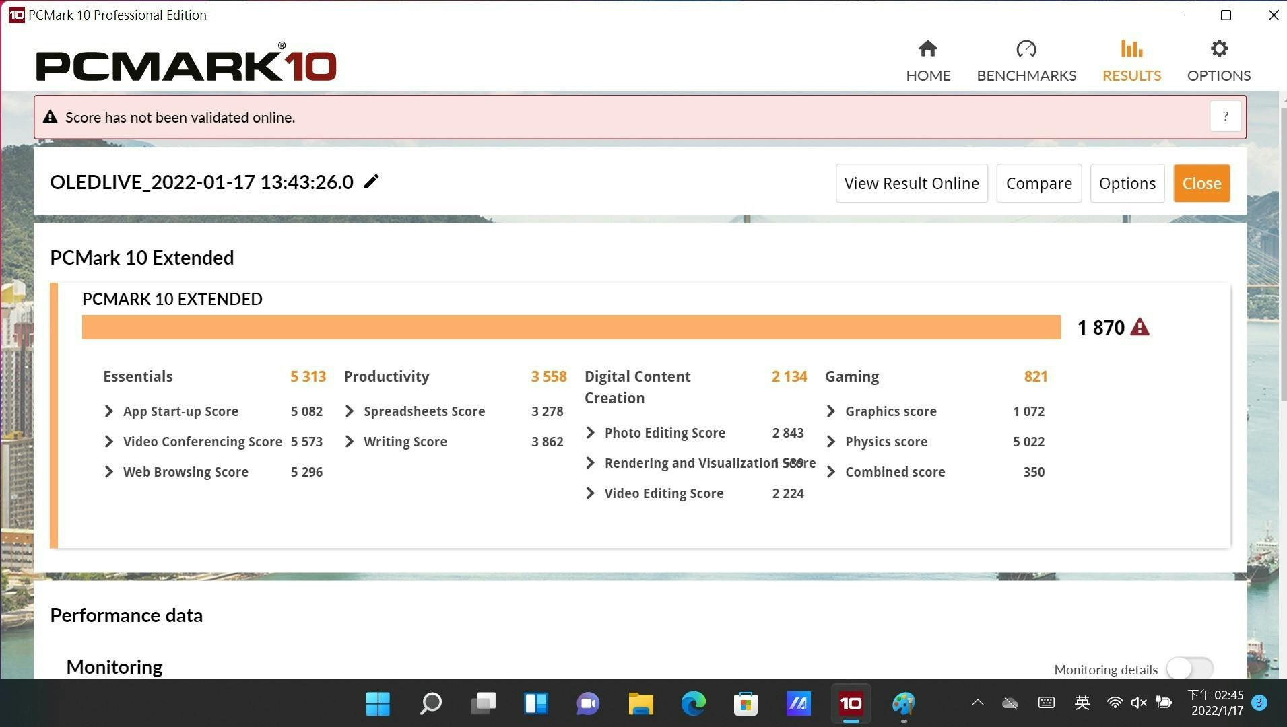This screenshot has width=1287, height=727.
Task: Open taskbar Search
Action: coord(431,703)
